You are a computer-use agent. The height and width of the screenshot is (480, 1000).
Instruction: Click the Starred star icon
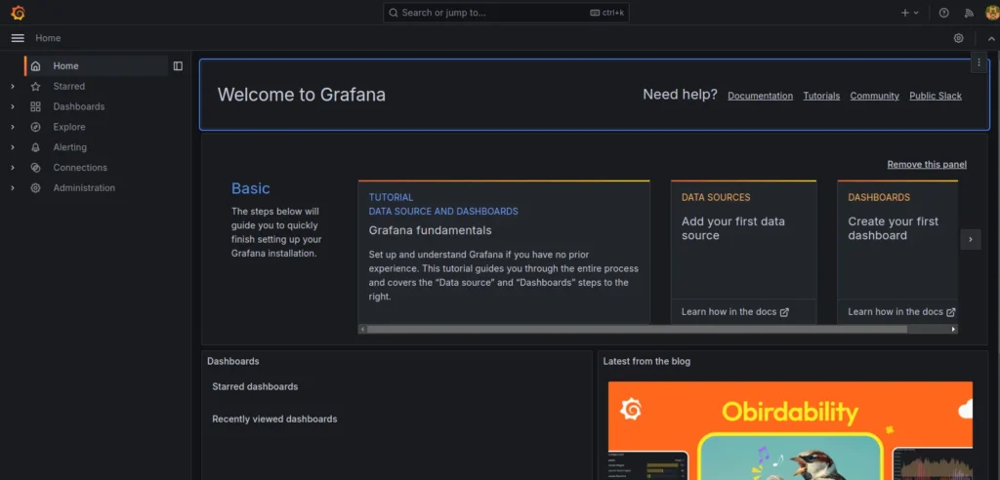point(36,86)
